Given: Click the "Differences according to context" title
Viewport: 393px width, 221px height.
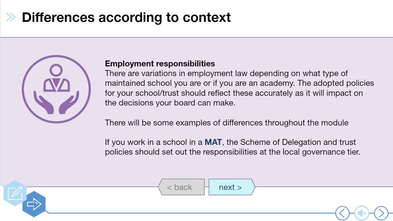Looking at the screenshot, I should (x=126, y=17).
